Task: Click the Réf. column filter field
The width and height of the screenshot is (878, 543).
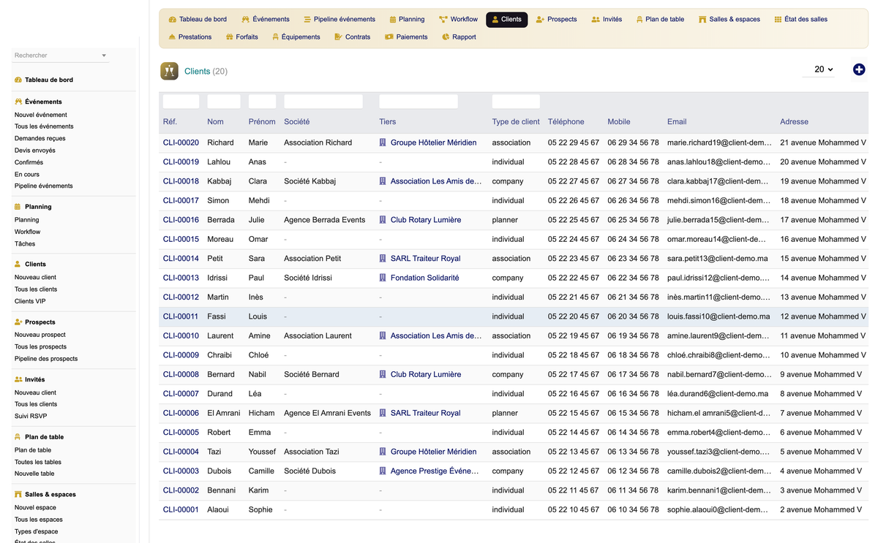Action: click(181, 102)
